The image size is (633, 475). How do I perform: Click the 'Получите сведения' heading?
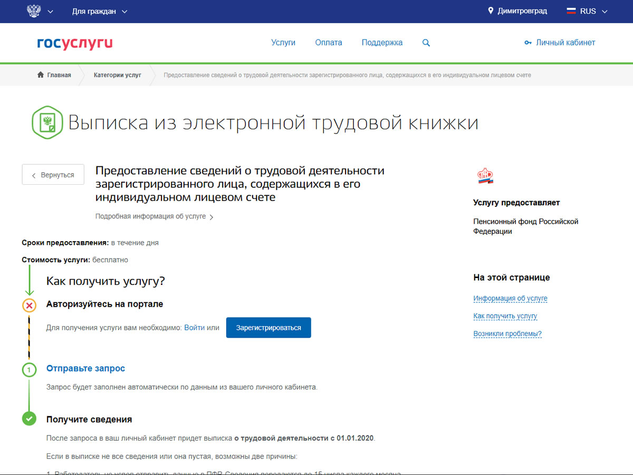[89, 420]
